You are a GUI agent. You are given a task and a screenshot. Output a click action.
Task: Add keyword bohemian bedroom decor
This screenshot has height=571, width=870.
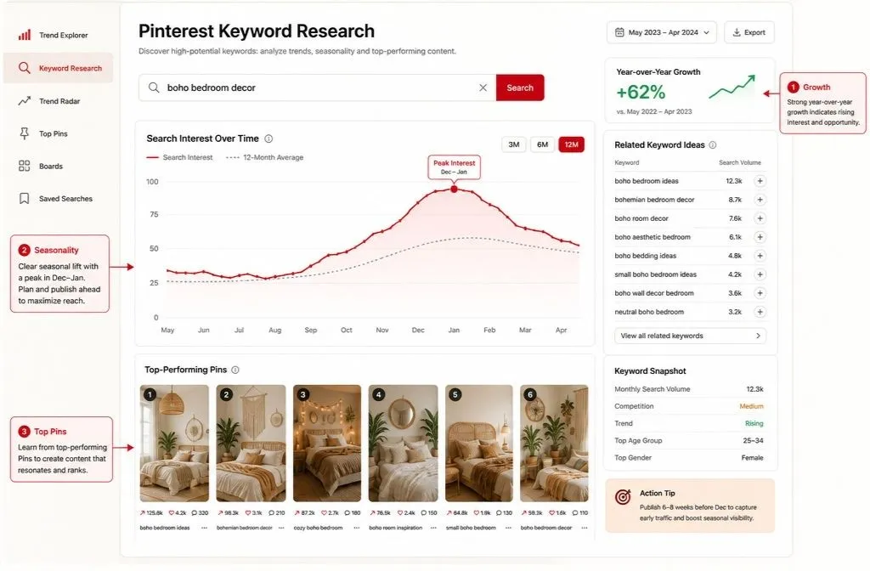[760, 200]
